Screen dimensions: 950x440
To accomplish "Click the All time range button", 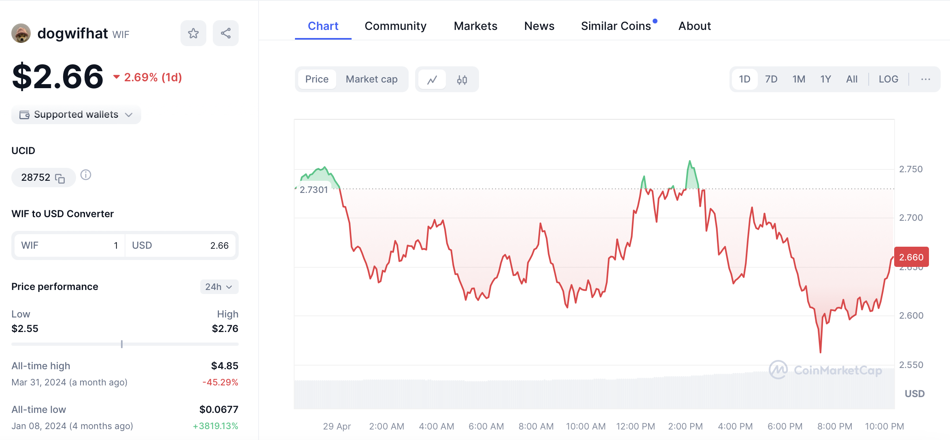I will 851,79.
